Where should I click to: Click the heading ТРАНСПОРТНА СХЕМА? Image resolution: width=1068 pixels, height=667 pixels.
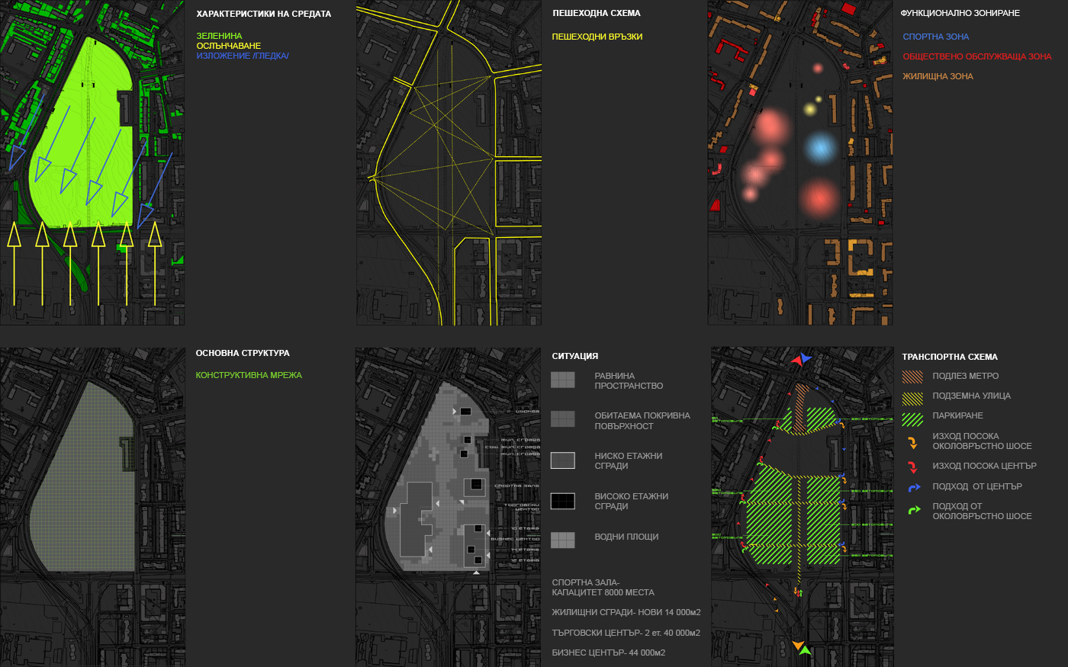pyautogui.click(x=950, y=357)
